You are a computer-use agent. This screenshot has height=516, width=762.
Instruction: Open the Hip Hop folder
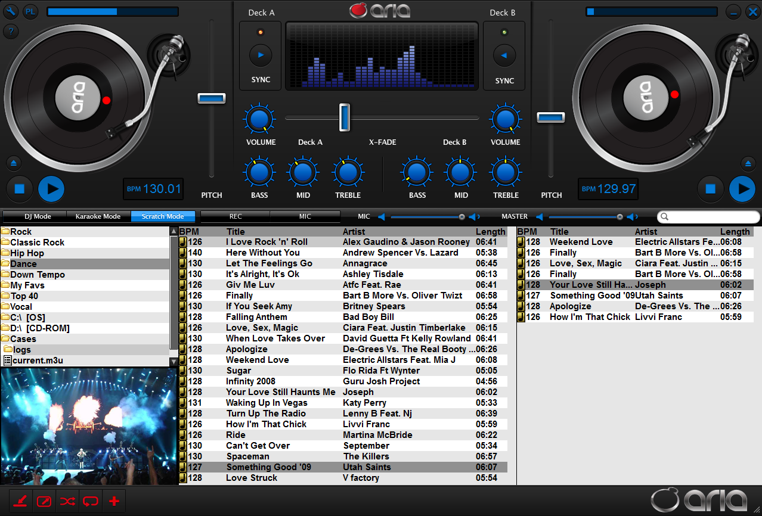click(x=27, y=253)
